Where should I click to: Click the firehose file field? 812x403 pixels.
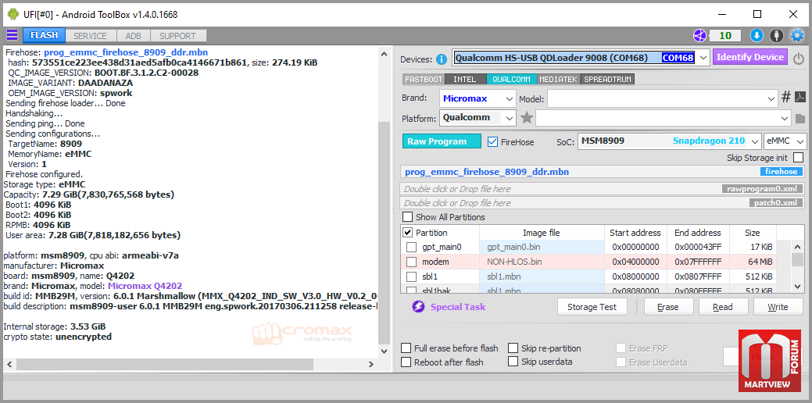[603, 172]
